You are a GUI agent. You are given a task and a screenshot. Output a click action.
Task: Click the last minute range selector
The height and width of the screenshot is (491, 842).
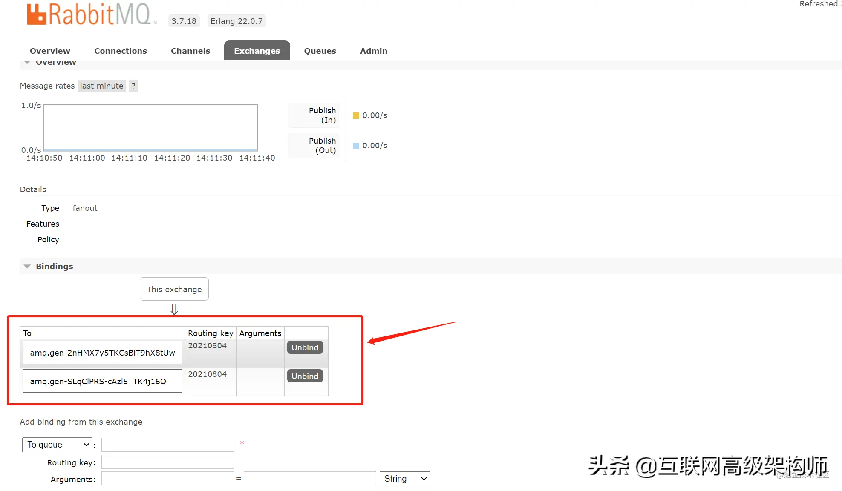point(101,86)
